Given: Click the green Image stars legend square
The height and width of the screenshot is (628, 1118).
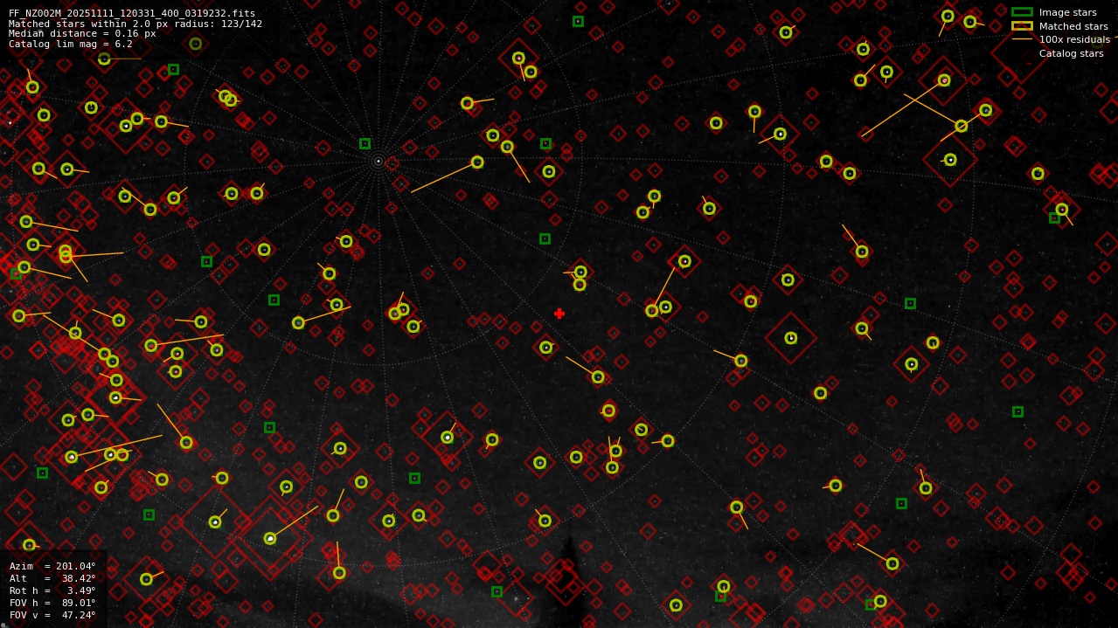Looking at the screenshot, I should (1022, 12).
